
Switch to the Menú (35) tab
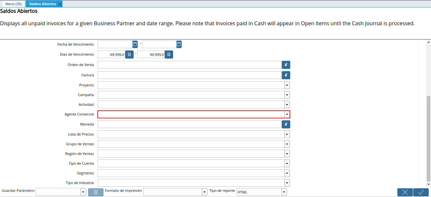click(x=14, y=4)
